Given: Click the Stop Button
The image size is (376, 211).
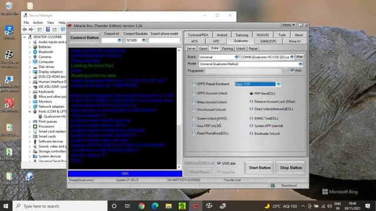Looking at the screenshot, I should point(291,168).
